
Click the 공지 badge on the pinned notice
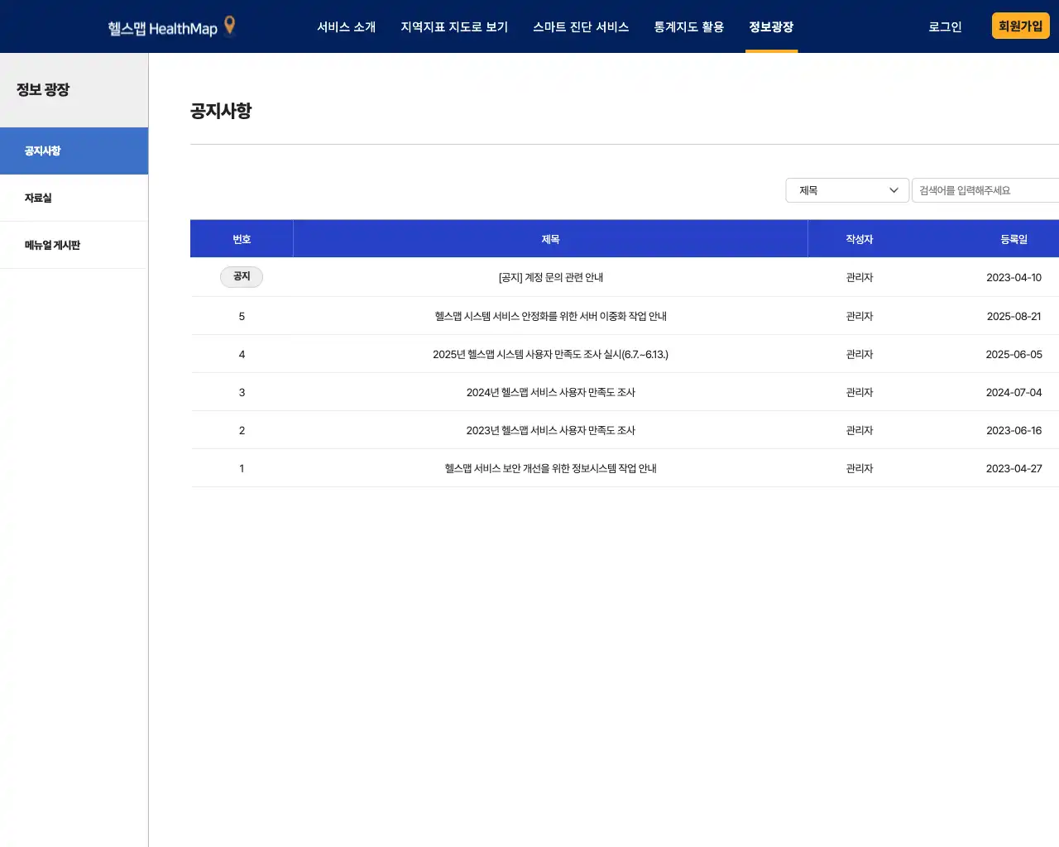click(x=241, y=276)
